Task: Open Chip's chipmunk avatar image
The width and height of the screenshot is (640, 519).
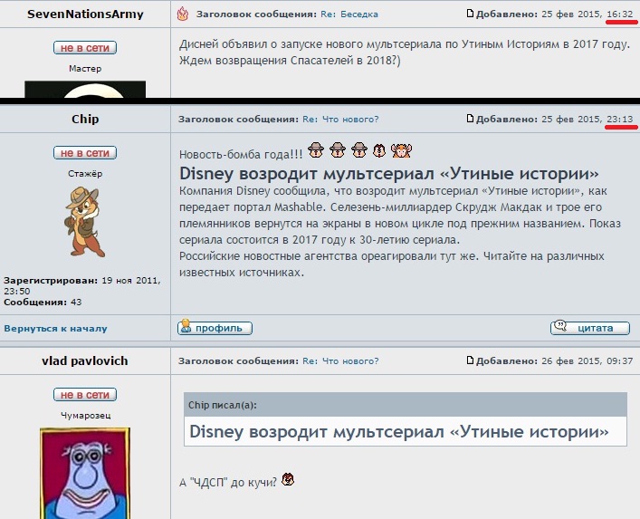Action: point(85,221)
